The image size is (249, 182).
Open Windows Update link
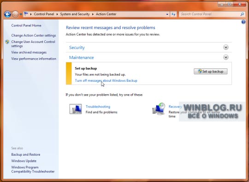pyautogui.click(x=24, y=161)
